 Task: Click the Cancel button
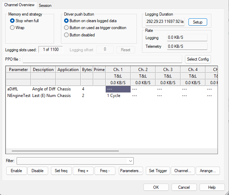[x=184, y=187]
